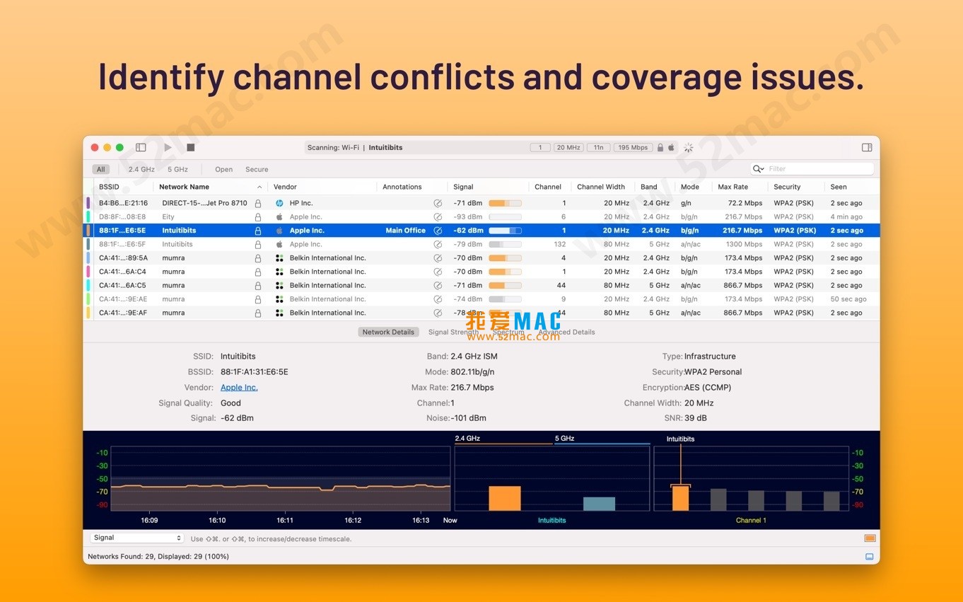Click annotation icon in the HP Inc. row
963x602 pixels.
point(438,203)
